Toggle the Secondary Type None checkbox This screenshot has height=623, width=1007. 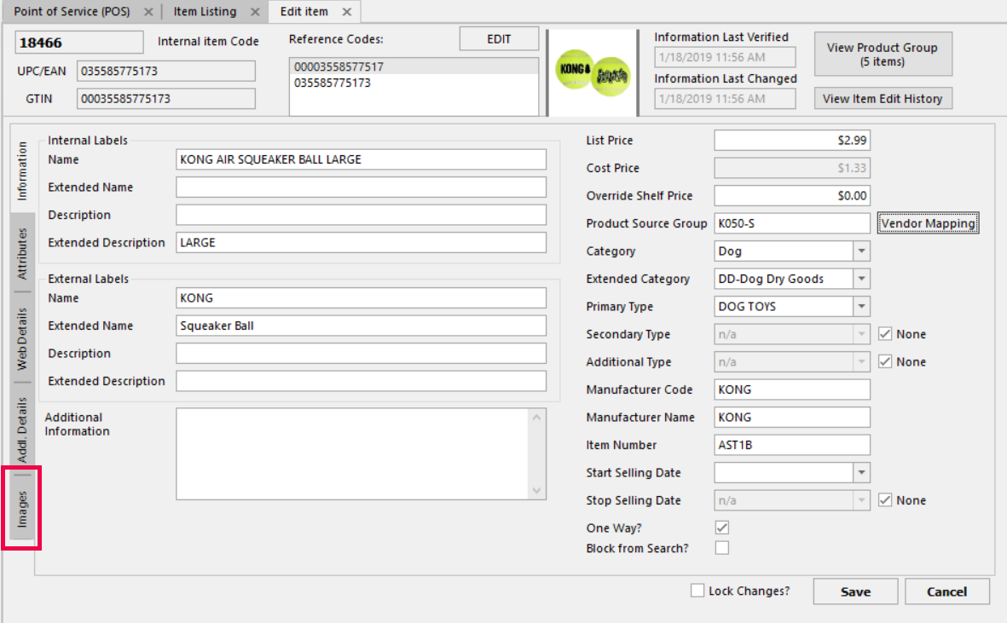coord(885,333)
